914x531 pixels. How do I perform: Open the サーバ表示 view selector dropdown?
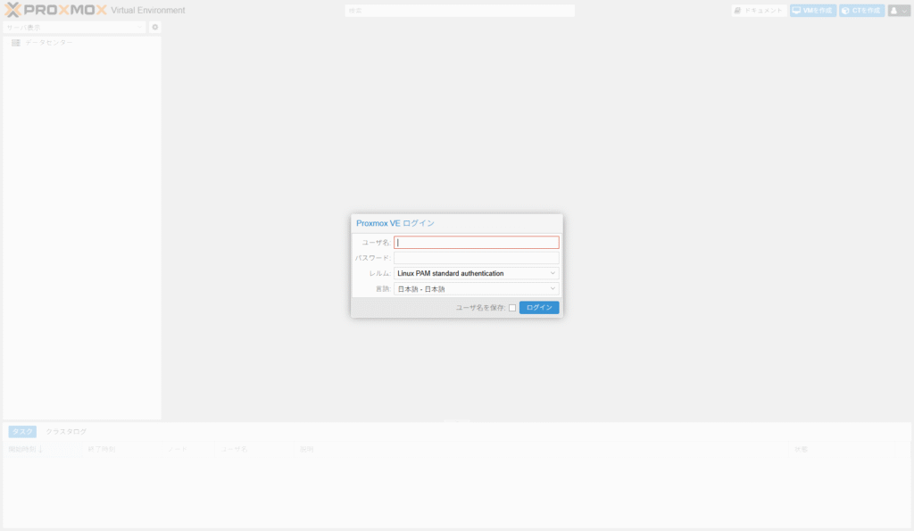pyautogui.click(x=73, y=28)
